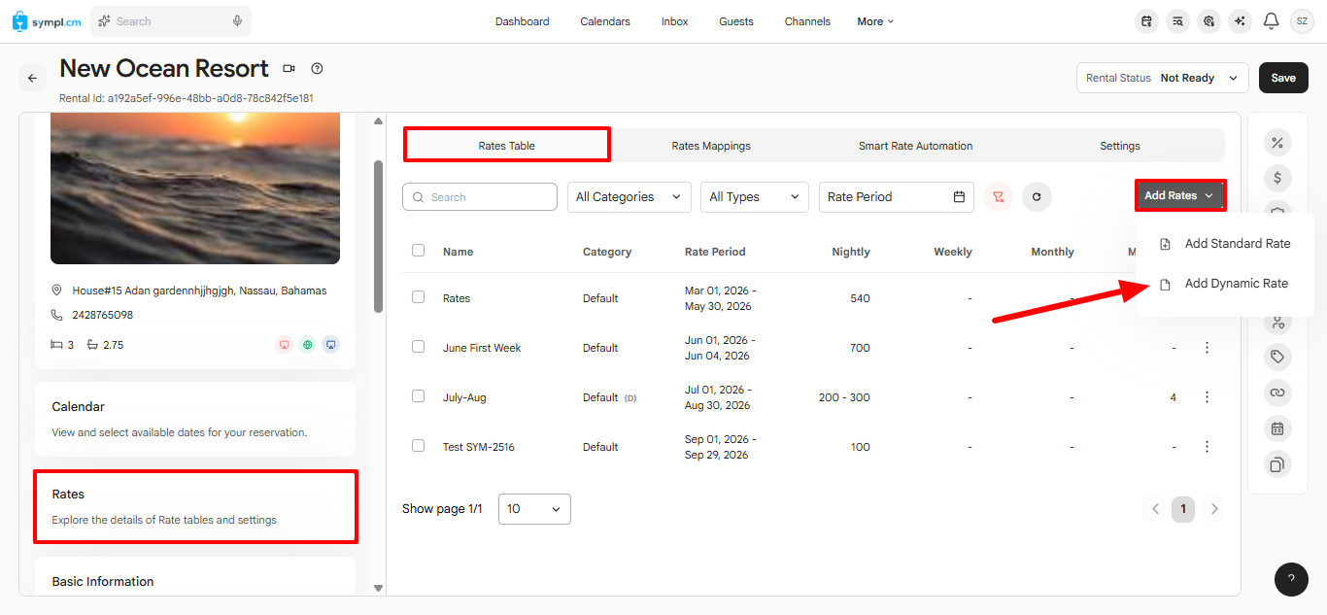Click the sympl.cm logo
The image size is (1327, 615).
coord(47,21)
